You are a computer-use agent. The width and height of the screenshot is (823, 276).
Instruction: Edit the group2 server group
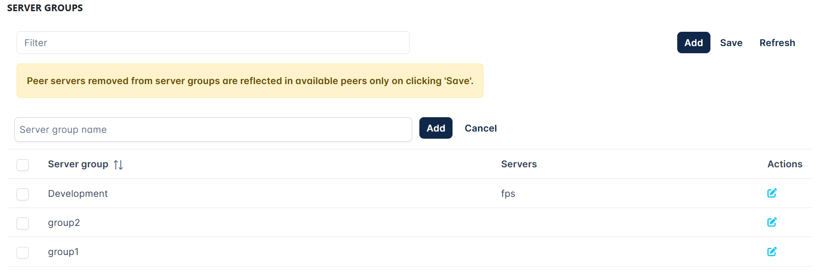tap(771, 222)
